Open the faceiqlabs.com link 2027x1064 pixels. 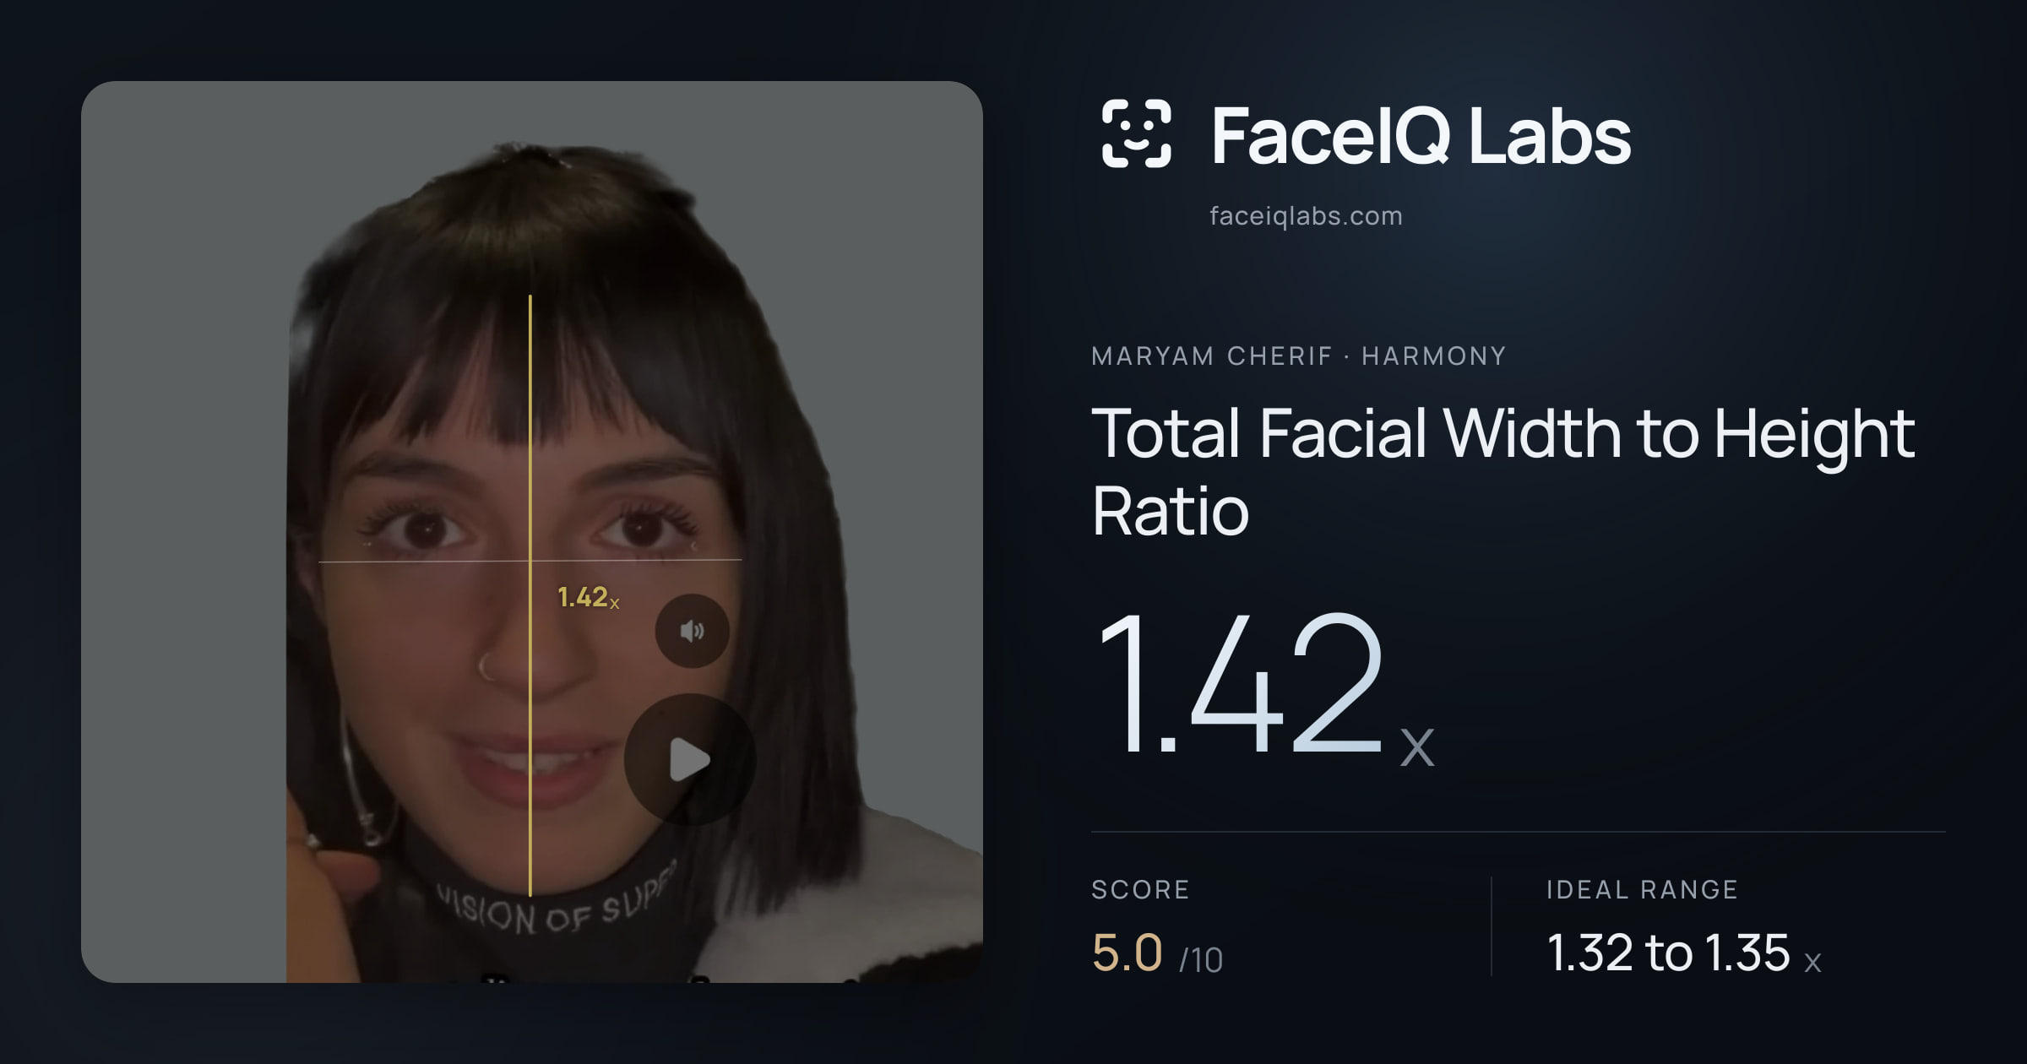(x=1306, y=216)
